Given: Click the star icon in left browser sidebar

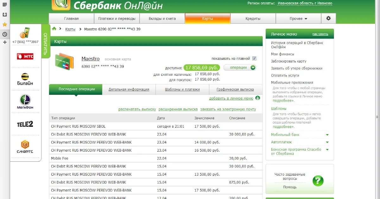Looking at the screenshot, I should [5, 24].
